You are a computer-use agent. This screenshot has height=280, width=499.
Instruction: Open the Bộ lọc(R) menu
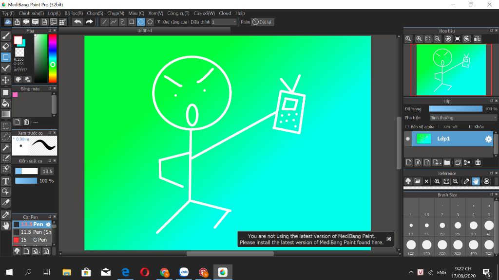(74, 13)
